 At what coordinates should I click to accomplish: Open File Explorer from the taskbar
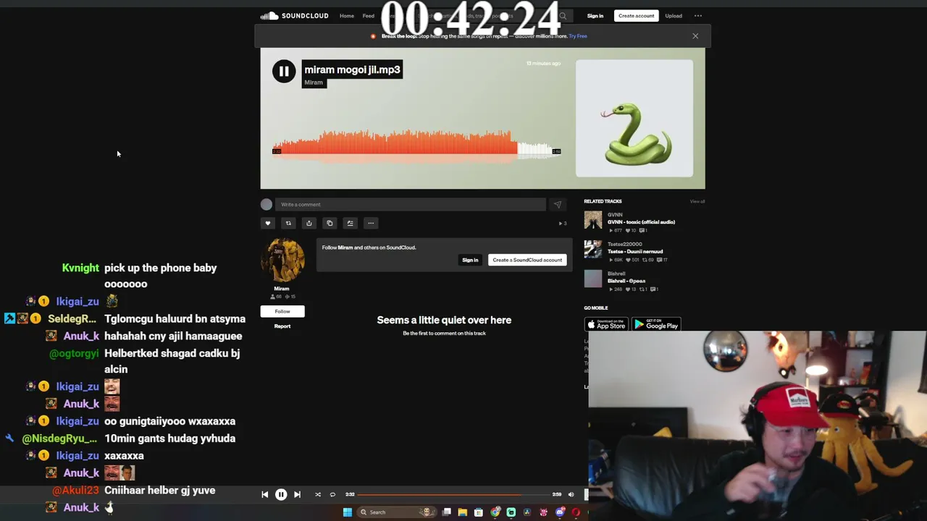[463, 512]
